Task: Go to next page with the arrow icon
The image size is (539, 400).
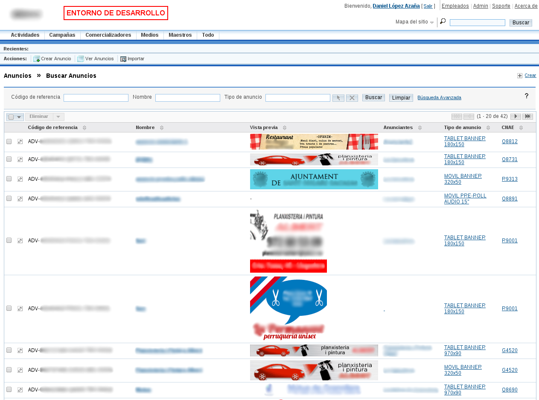Action: pyautogui.click(x=515, y=116)
